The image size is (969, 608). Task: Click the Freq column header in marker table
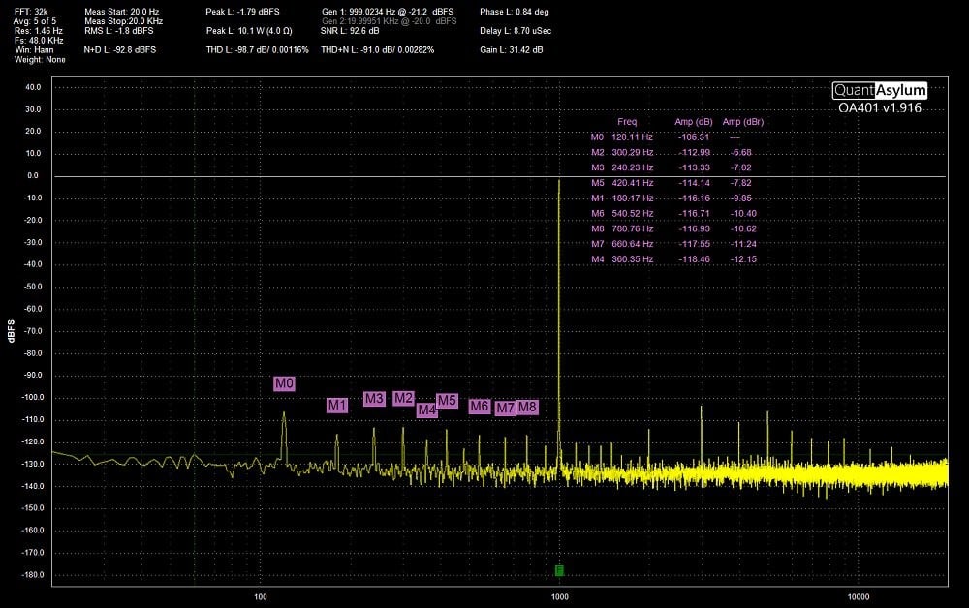tap(627, 122)
